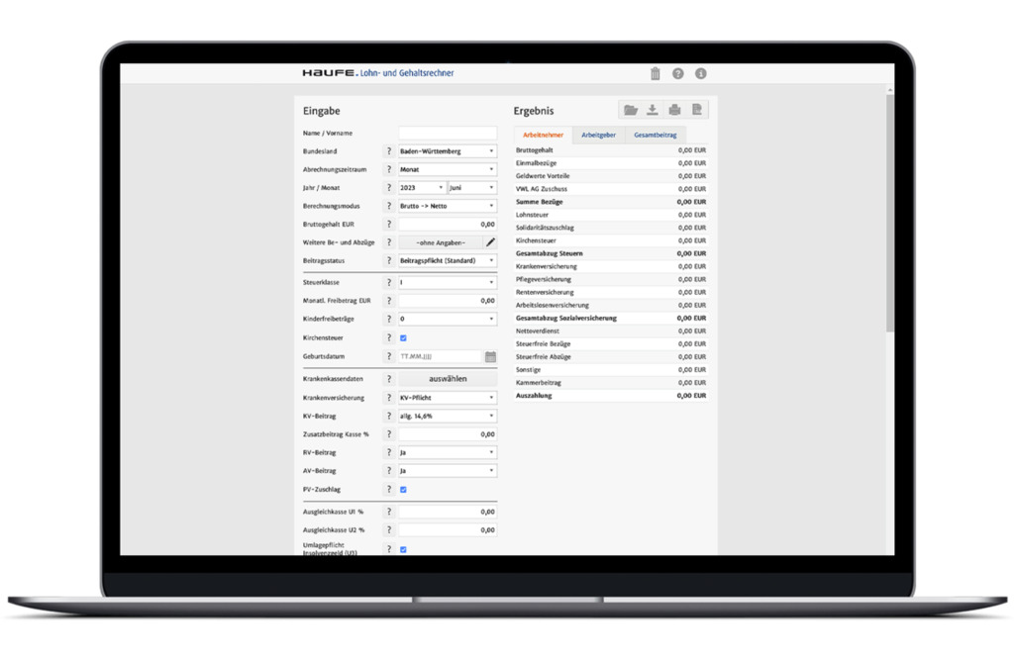Click the Bruttogehalt EUR input field
Viewport: 1014px width, 663px height.
pos(448,225)
